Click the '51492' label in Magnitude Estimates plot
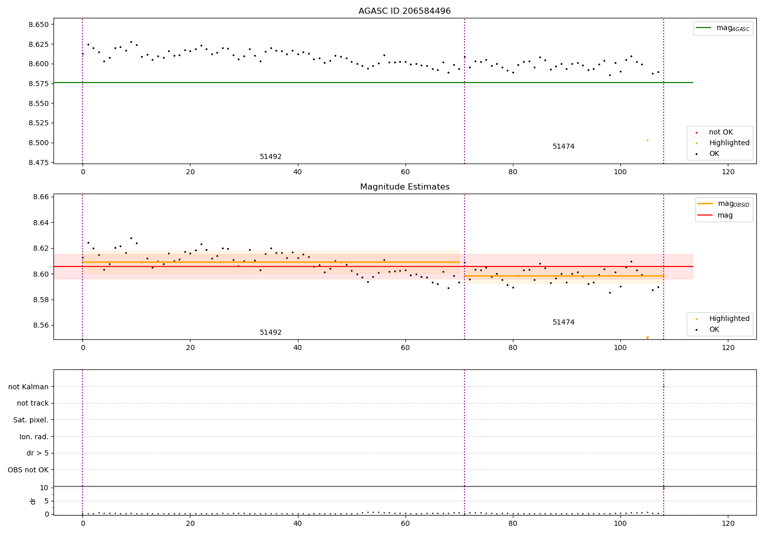This screenshot has width=764, height=535. point(270,333)
